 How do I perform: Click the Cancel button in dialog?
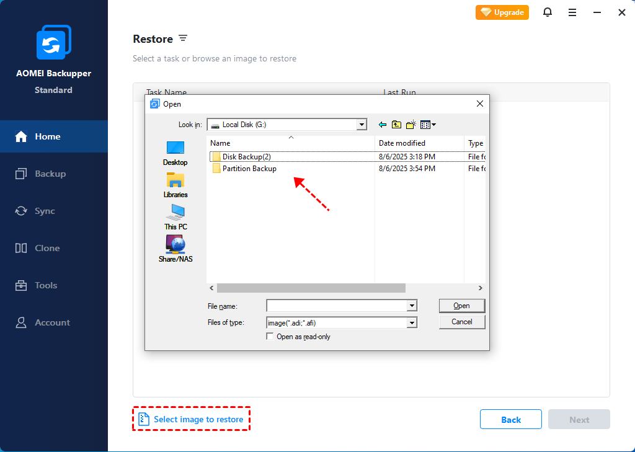(461, 322)
